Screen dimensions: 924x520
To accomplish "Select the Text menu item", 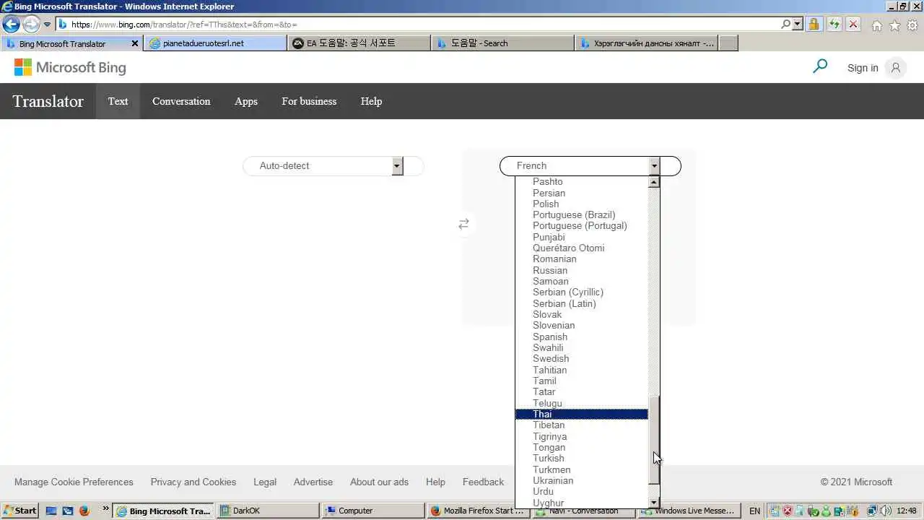I will coord(118,101).
